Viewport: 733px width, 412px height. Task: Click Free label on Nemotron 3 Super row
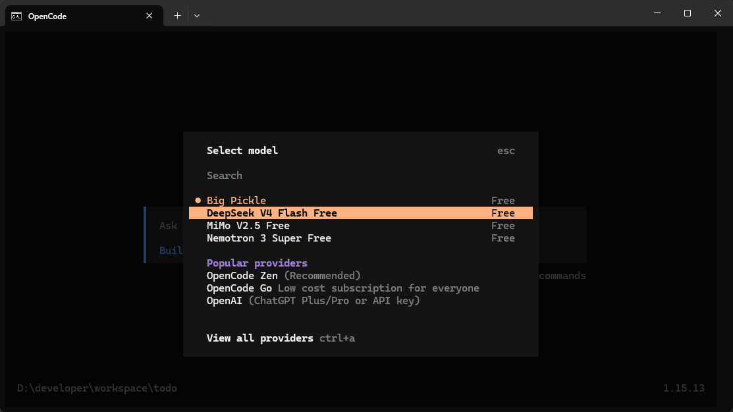[x=503, y=238]
